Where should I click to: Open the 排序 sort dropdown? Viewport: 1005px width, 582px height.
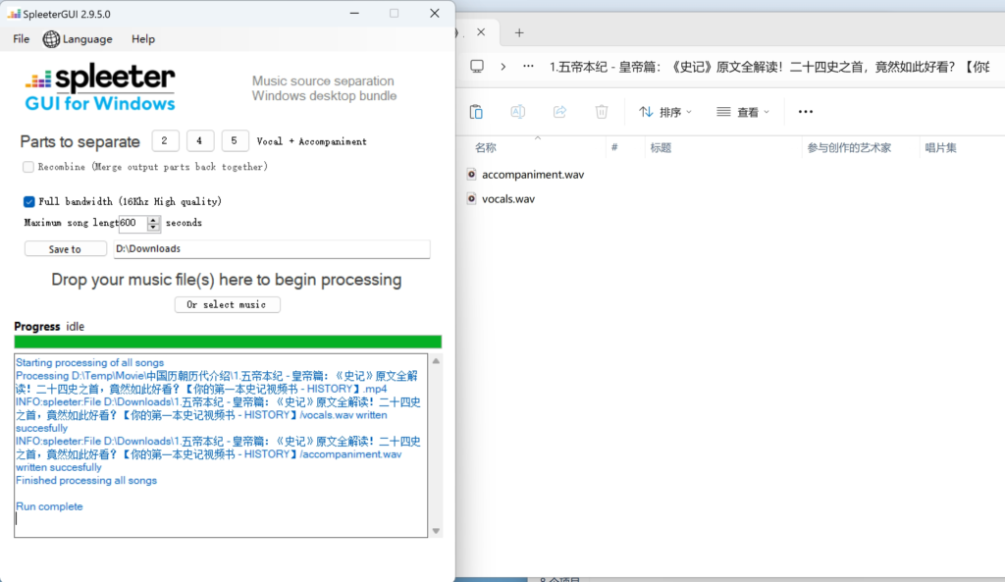(x=665, y=112)
